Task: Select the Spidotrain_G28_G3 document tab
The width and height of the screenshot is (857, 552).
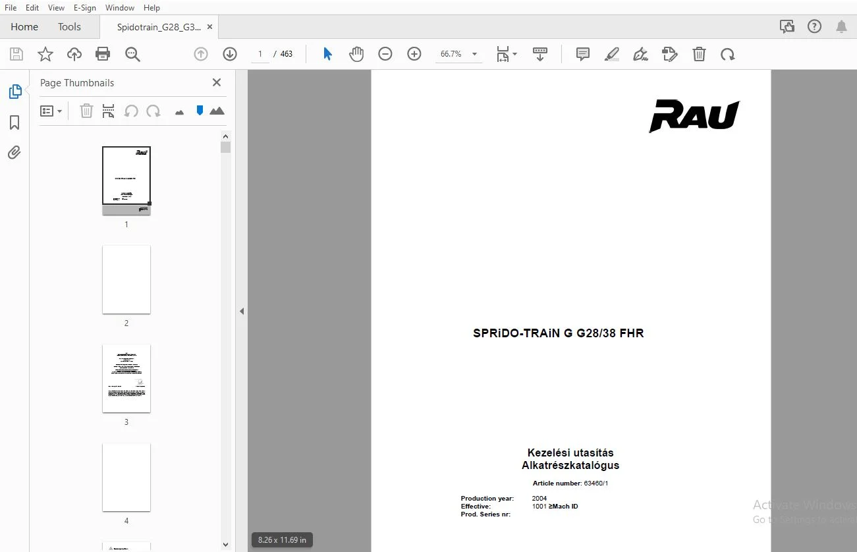Action: 159,27
